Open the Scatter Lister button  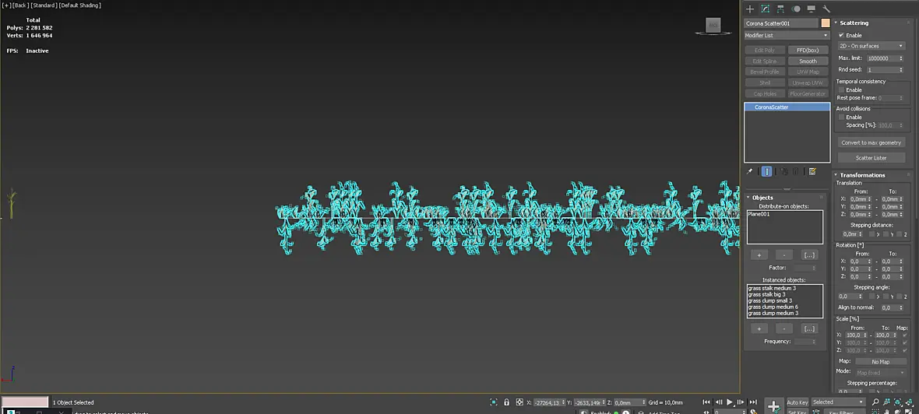click(871, 157)
